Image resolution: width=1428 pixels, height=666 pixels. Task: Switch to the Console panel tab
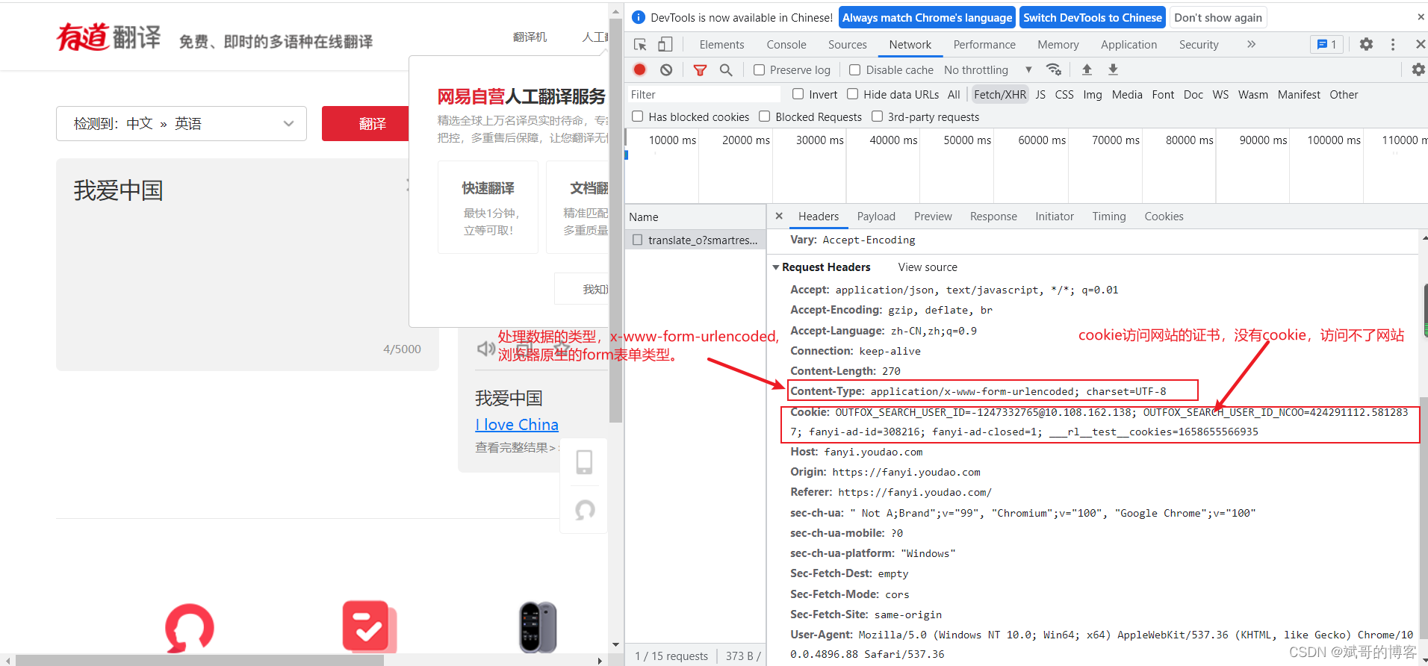point(786,45)
